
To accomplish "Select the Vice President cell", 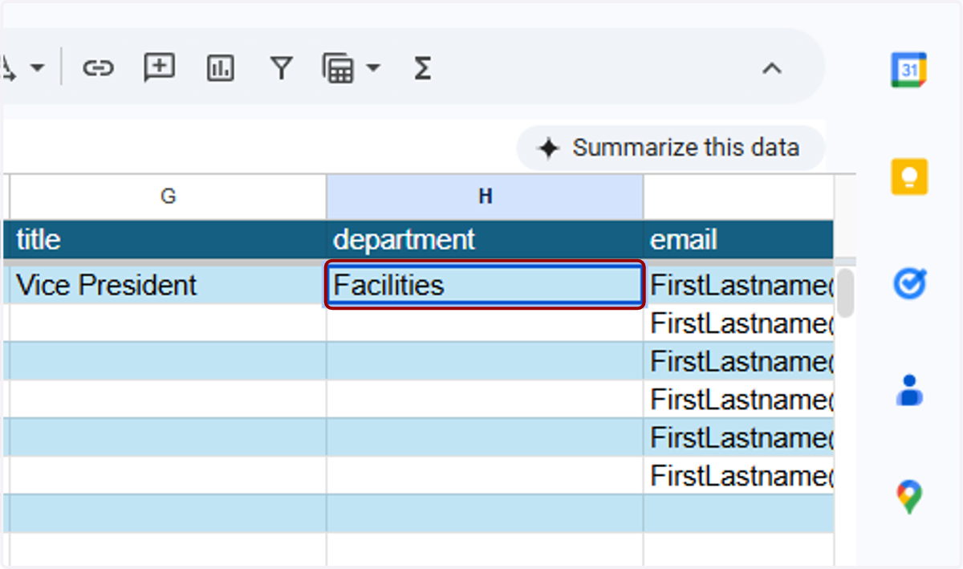I will click(168, 285).
